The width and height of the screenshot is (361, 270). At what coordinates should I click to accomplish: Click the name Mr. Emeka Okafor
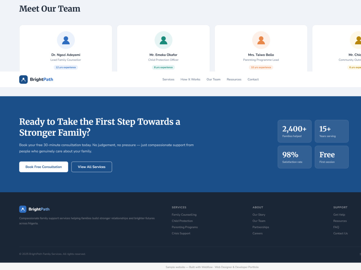click(164, 55)
